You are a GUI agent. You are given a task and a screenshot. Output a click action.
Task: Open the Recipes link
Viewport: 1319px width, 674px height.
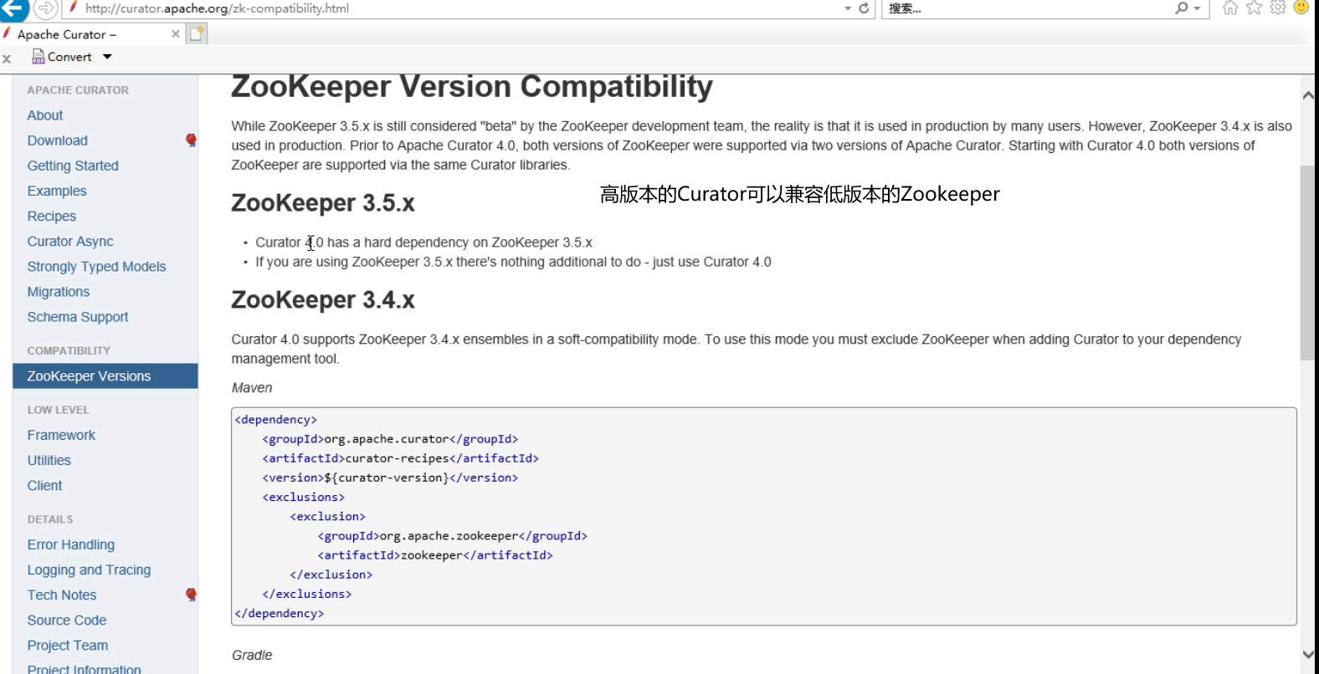point(52,216)
